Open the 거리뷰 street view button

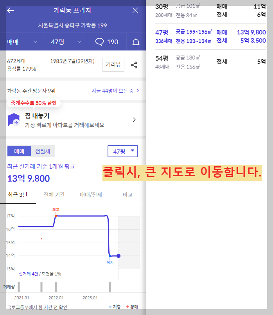(113, 65)
